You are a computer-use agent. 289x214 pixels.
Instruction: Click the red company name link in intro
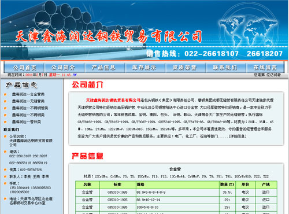click(x=113, y=100)
